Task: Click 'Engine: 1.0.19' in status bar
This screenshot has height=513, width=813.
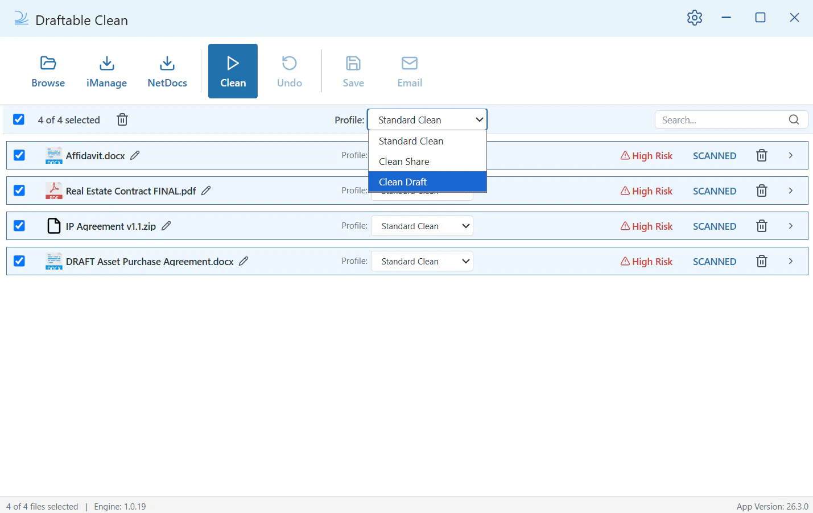Action: [120, 506]
